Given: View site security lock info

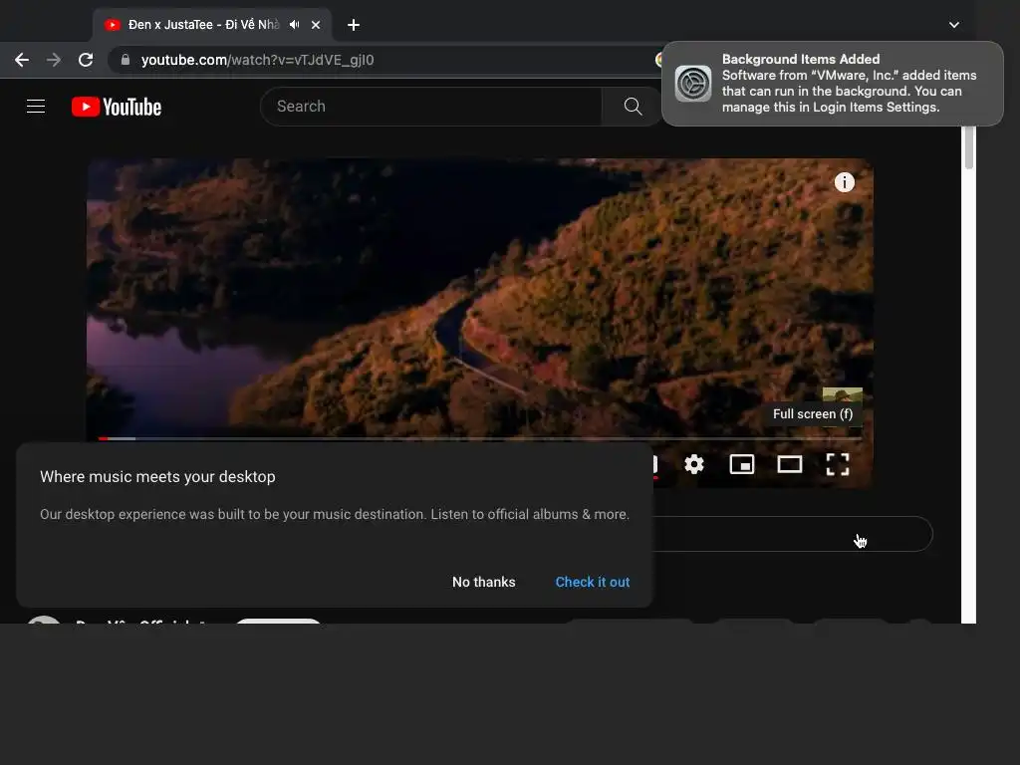Looking at the screenshot, I should pos(126,60).
